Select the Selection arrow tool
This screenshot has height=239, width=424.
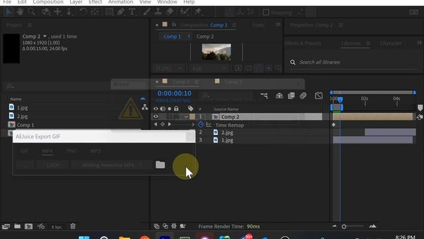pyautogui.click(x=9, y=12)
